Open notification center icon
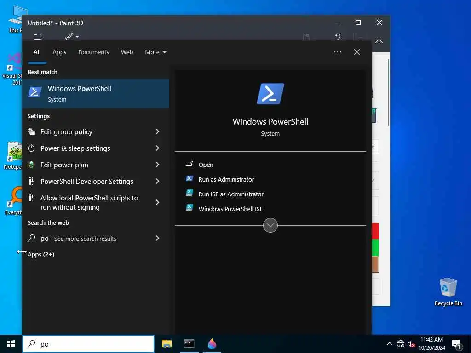The image size is (471, 353). click(456, 344)
